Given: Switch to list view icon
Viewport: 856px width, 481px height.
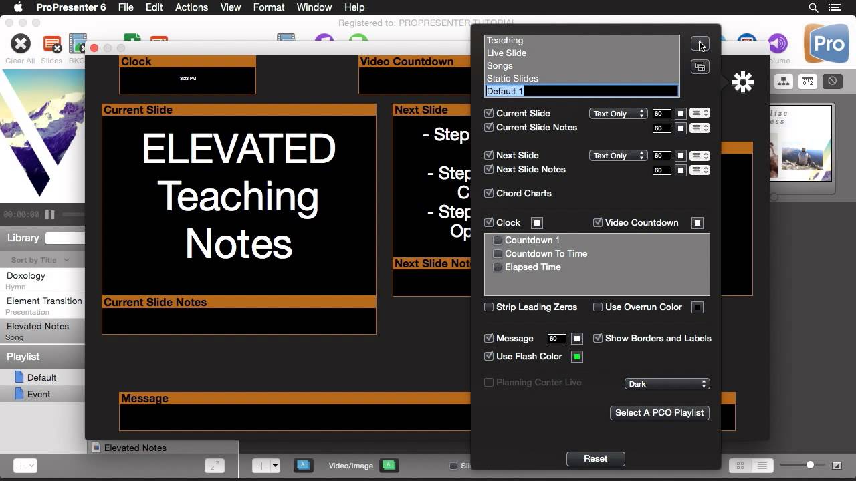Looking at the screenshot, I should coord(761,466).
